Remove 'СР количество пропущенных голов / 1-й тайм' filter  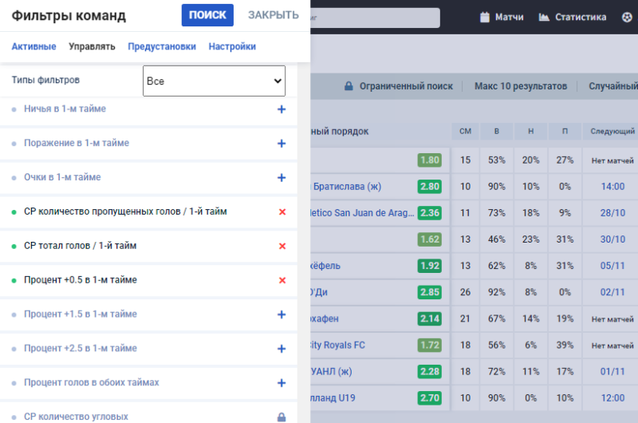pos(282,212)
